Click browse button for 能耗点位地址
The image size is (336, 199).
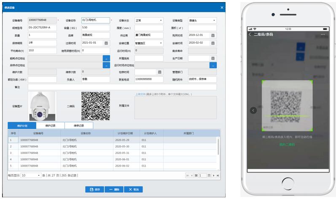pyautogui.click(x=106, y=58)
